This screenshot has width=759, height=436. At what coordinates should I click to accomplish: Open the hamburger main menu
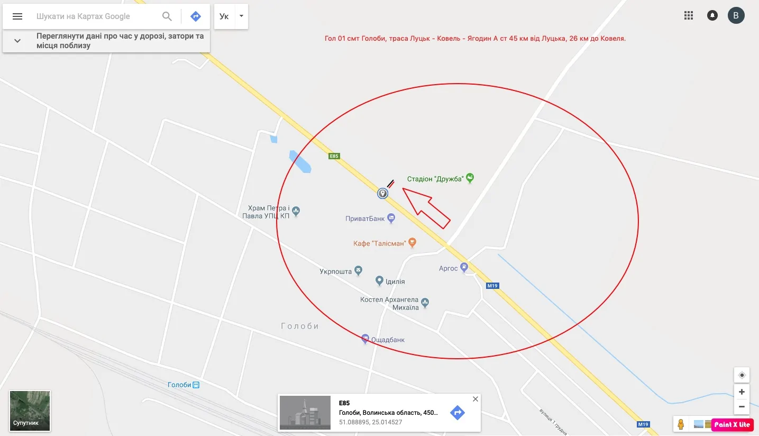17,16
